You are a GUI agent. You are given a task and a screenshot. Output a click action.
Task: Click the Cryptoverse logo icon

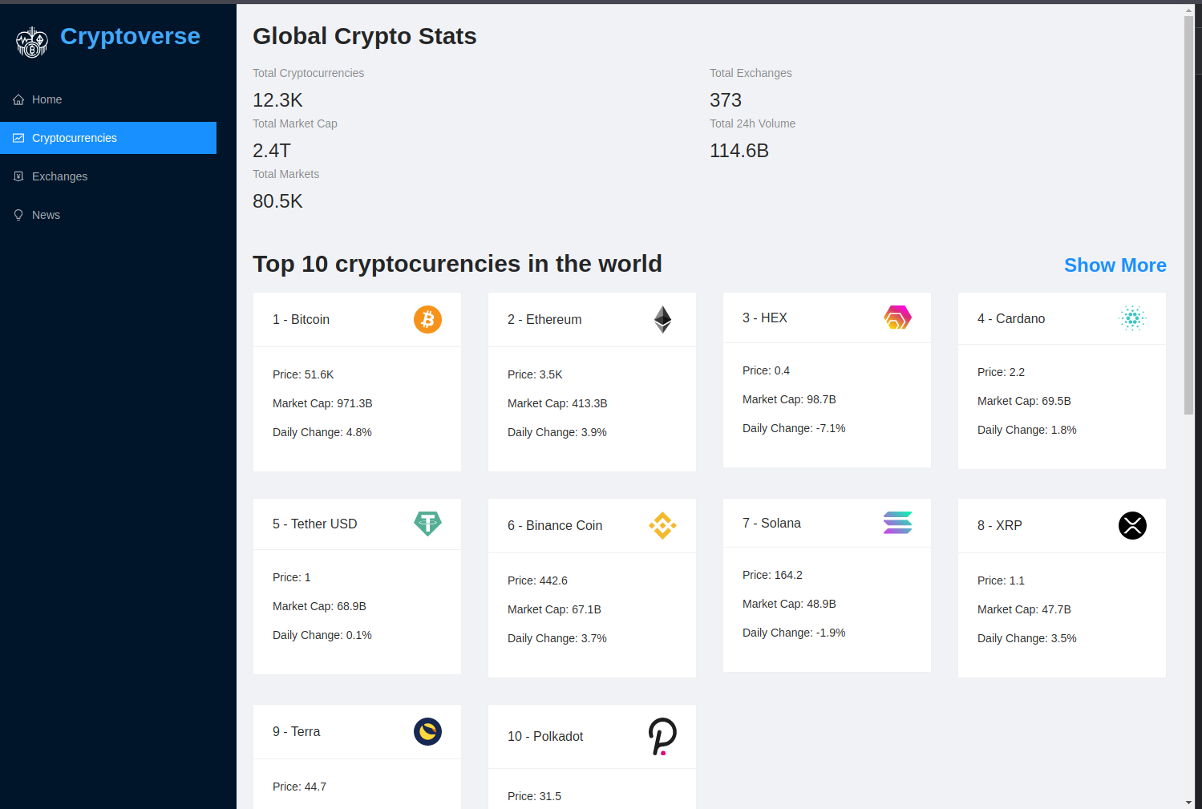click(32, 42)
